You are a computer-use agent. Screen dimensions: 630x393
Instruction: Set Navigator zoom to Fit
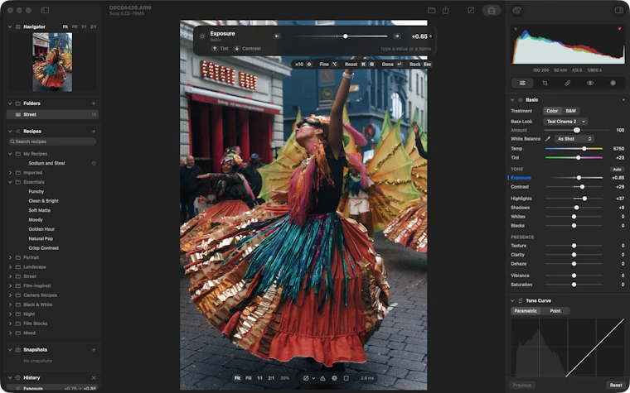point(65,26)
